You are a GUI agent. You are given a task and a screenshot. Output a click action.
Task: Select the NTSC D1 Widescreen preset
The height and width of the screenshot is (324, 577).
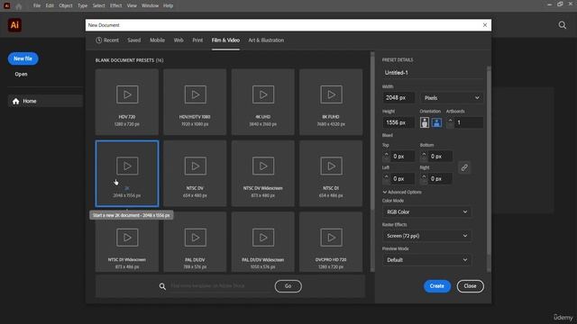coord(127,242)
